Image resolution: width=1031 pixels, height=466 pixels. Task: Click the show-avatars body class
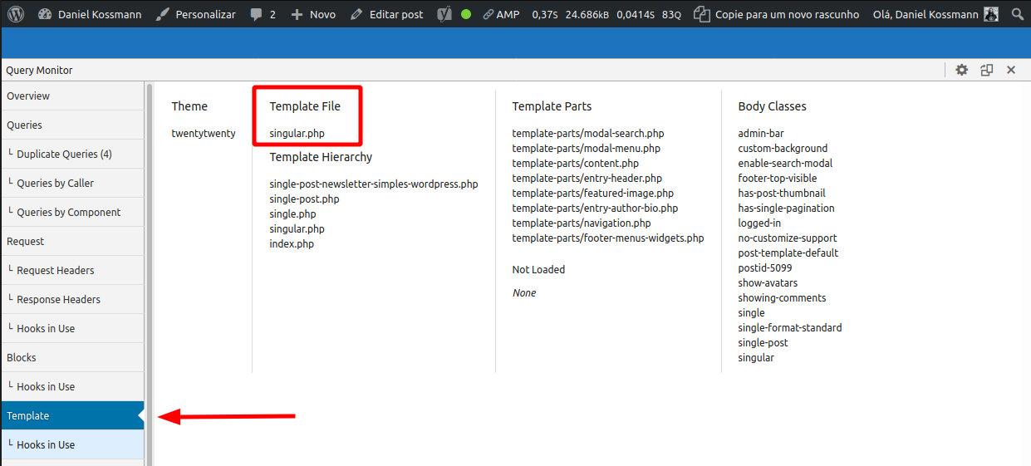click(768, 283)
